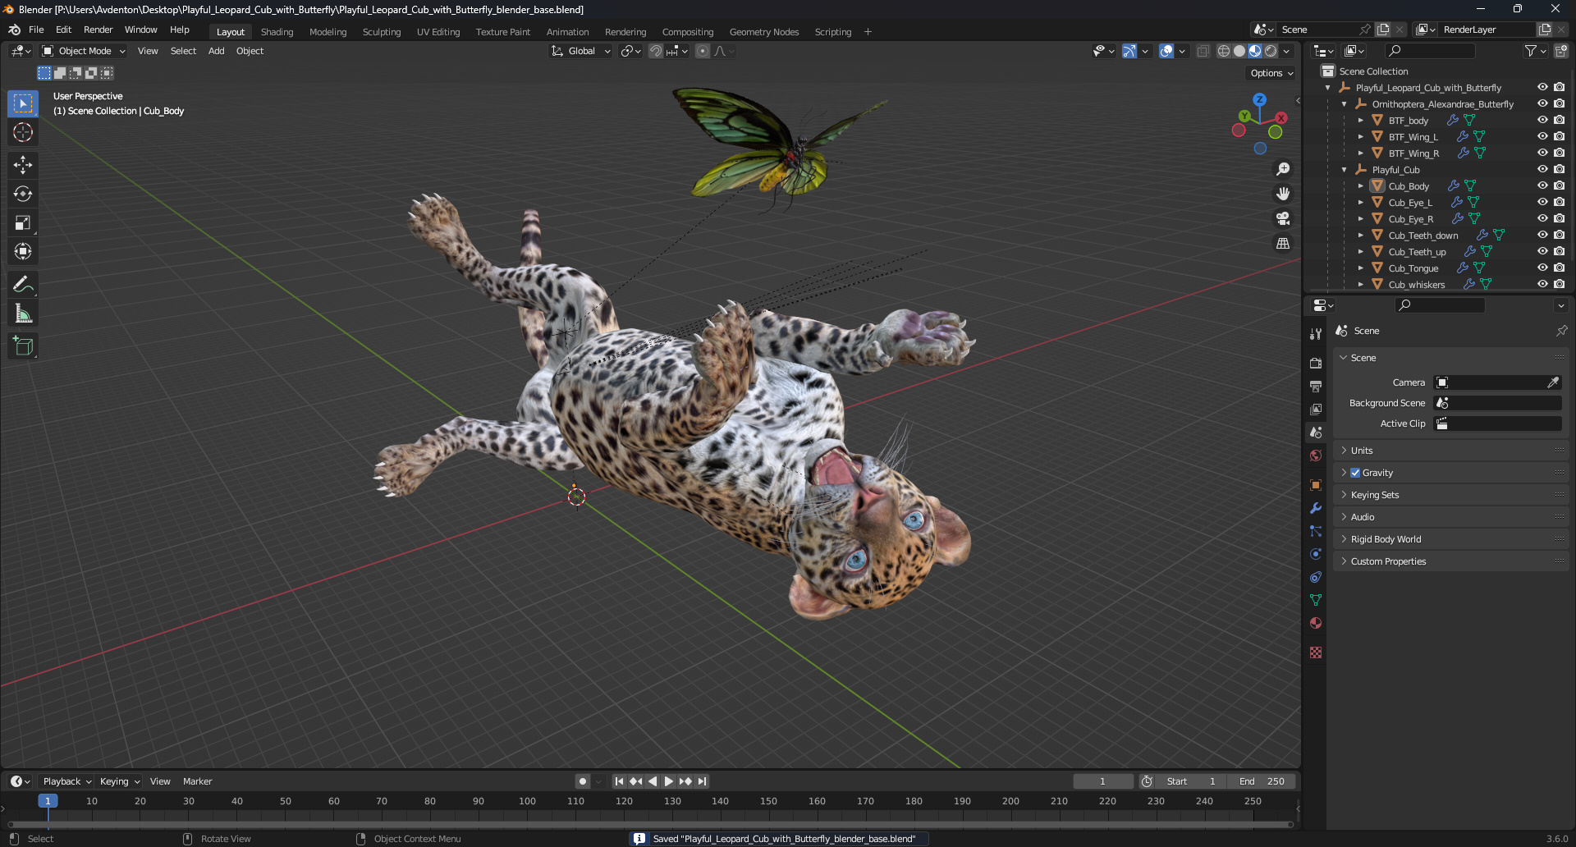Screen dimensions: 1576x847
Task: Hide Cub_Body in viewport
Action: click(x=1542, y=185)
